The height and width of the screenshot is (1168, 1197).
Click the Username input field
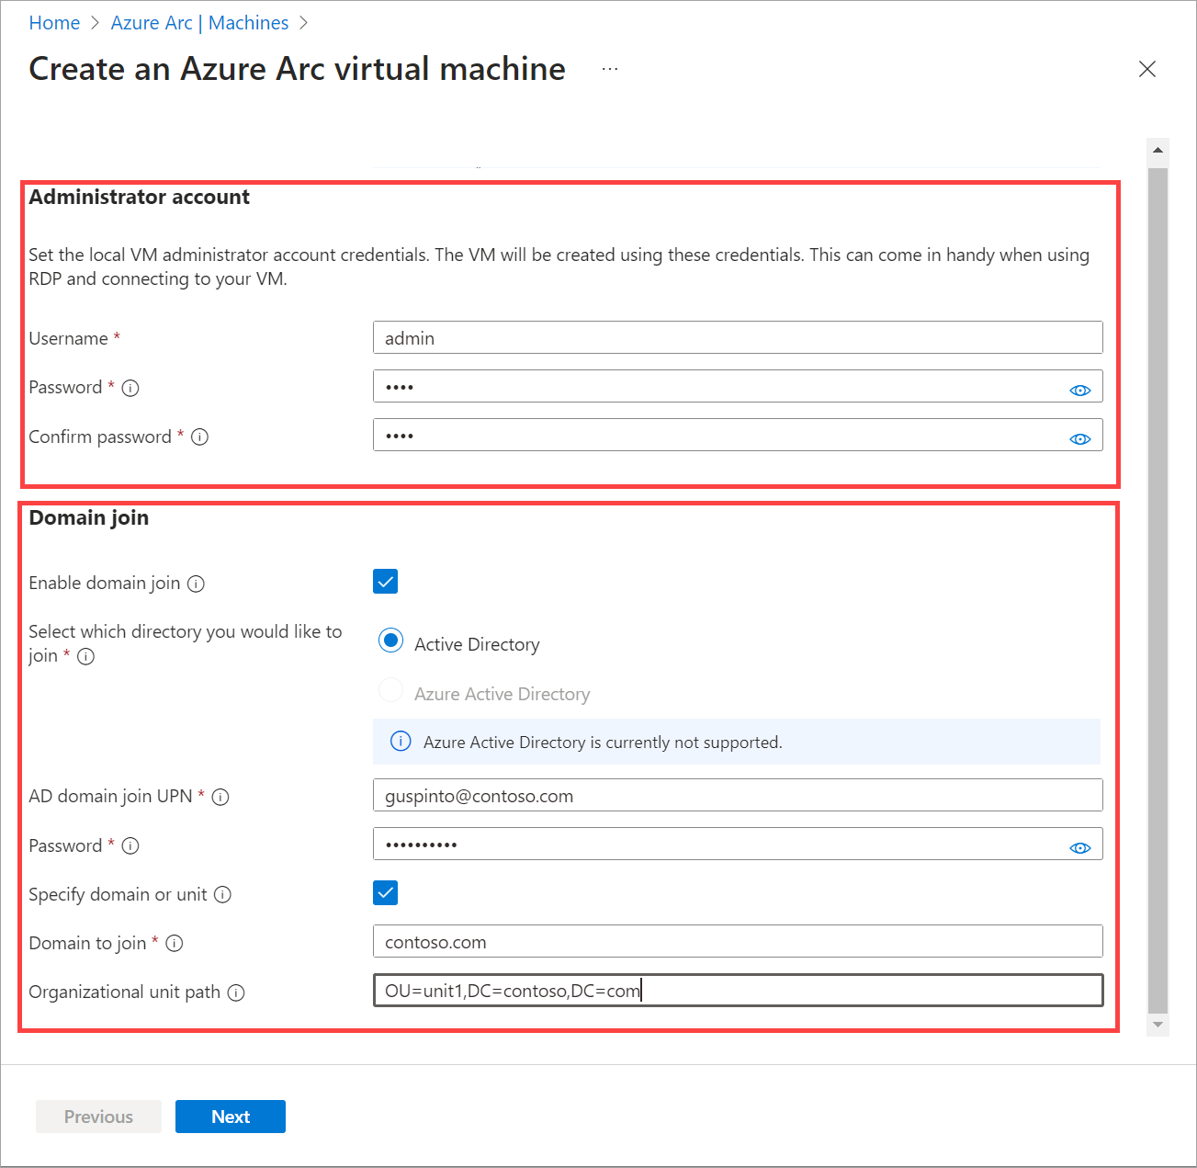[x=737, y=337]
